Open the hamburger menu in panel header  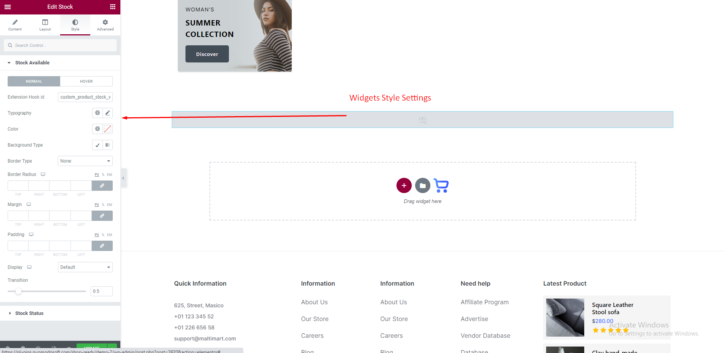pyautogui.click(x=8, y=7)
